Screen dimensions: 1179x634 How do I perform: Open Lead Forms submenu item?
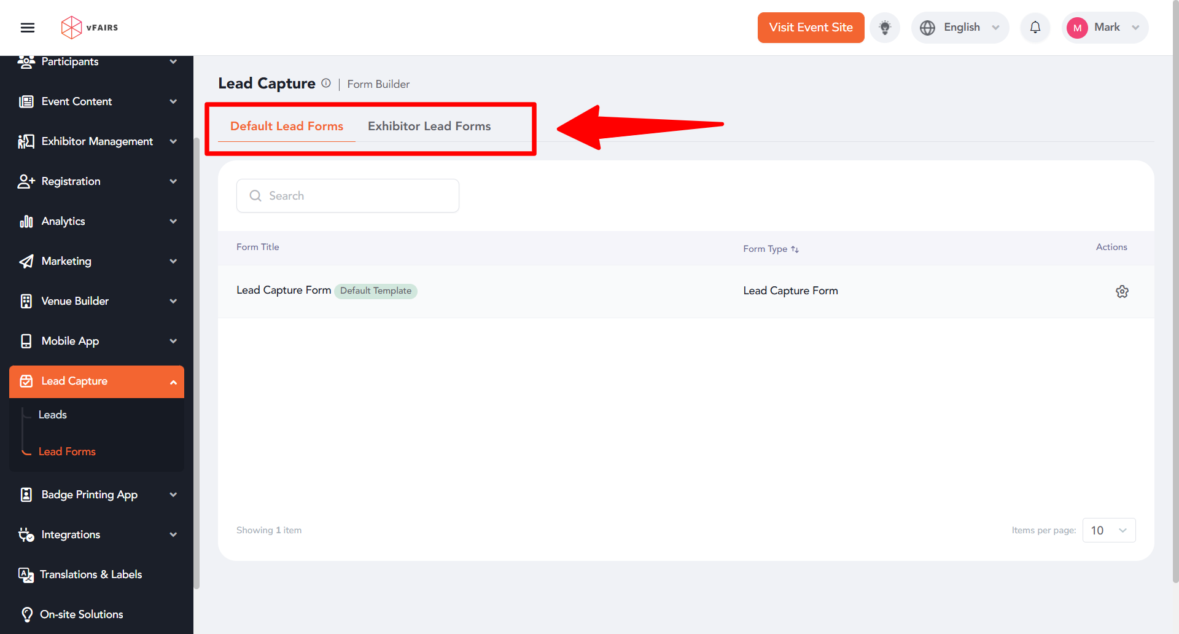(67, 452)
